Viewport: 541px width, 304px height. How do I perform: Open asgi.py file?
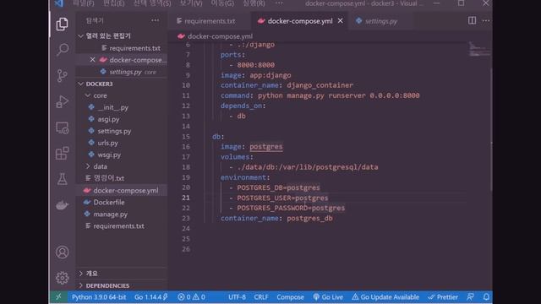[x=122, y=119]
